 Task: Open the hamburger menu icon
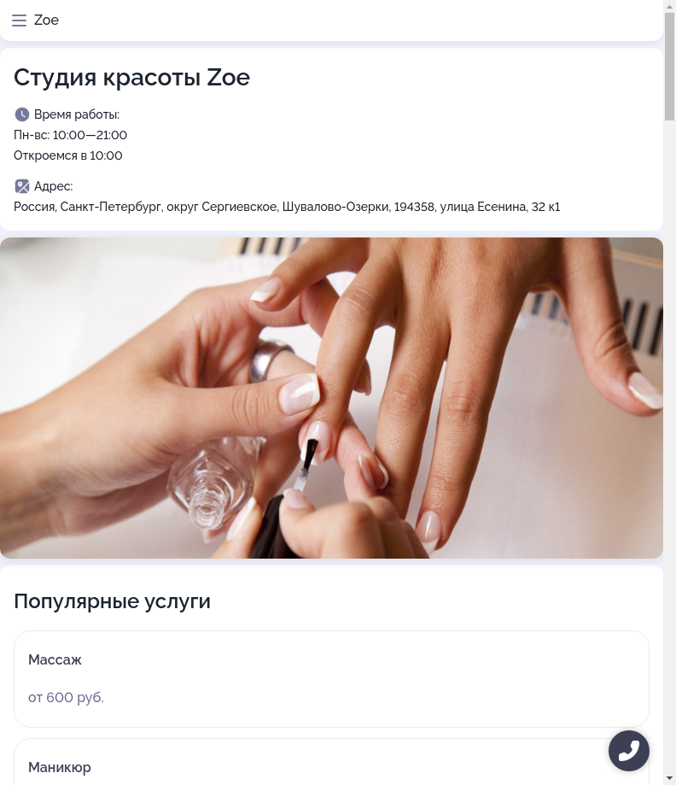[19, 21]
